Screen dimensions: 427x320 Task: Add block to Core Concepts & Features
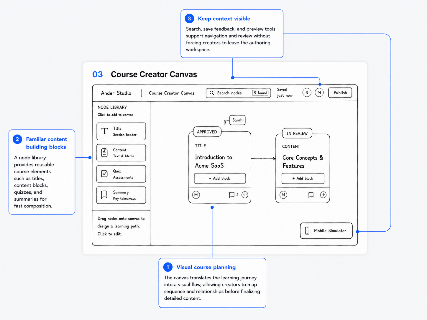pos(303,178)
